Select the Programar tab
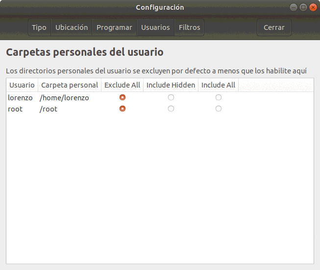 pos(114,27)
